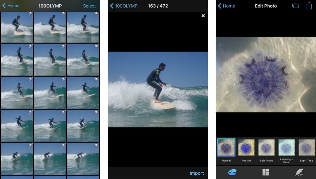The width and height of the screenshot is (316, 179).
Task: Tap the Home back button in the gallery list
Action: point(11,6)
